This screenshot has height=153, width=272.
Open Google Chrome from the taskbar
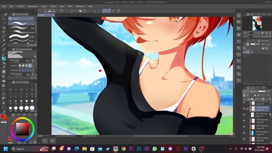123,149
